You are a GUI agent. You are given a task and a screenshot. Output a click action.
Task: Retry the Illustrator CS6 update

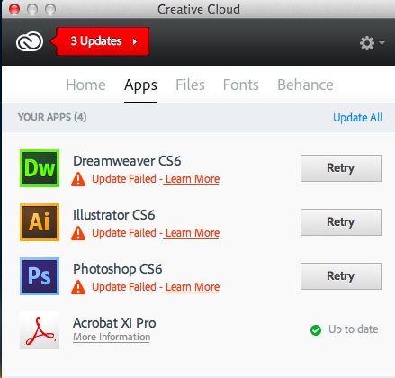341,222
